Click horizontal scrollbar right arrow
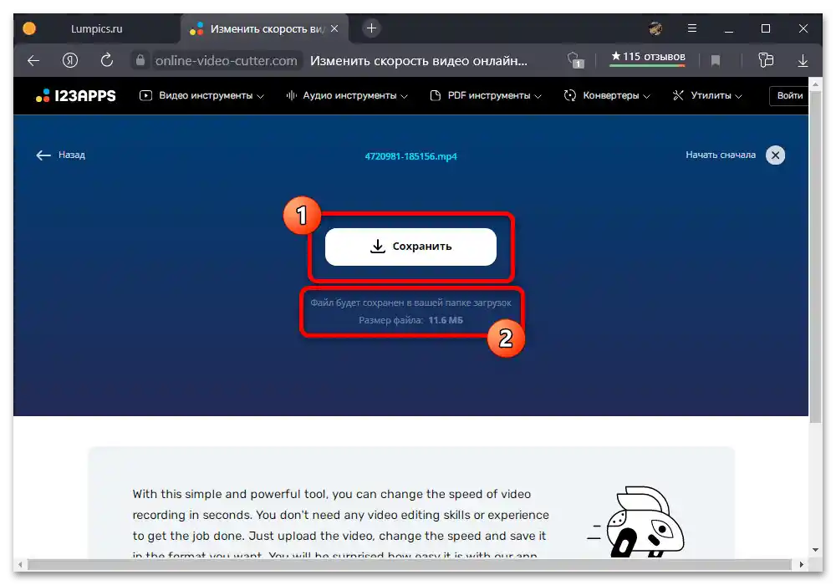Screen dimensions: 836x585 pos(801,564)
